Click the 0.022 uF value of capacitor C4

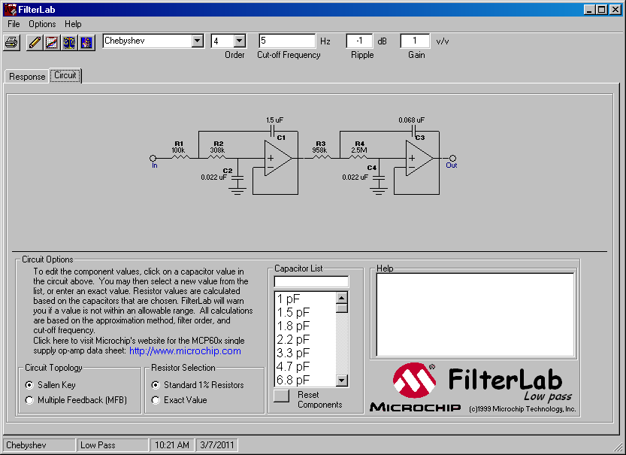pos(355,177)
